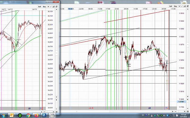Viewport: 190px width, 118px height.
Task: Maximize the right chart window
Action: 182,2
